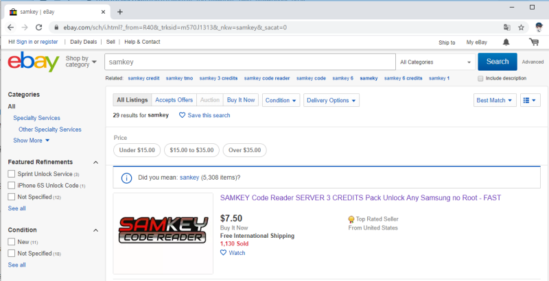Click the translate page icon in address bar

(506, 27)
